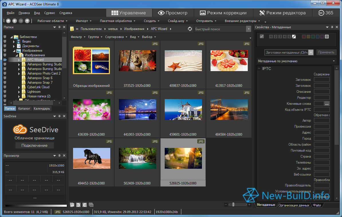Click the Подключение button in SeeDrive
Screen dimensions: 342x217
pos(34,145)
